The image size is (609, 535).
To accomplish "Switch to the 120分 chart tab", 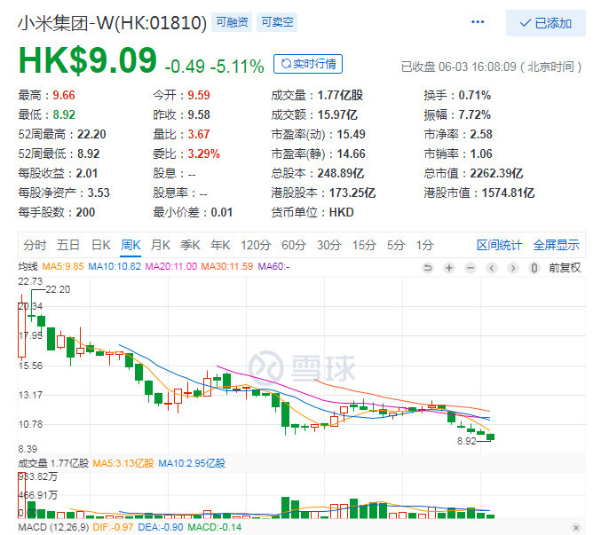I will pos(256,245).
